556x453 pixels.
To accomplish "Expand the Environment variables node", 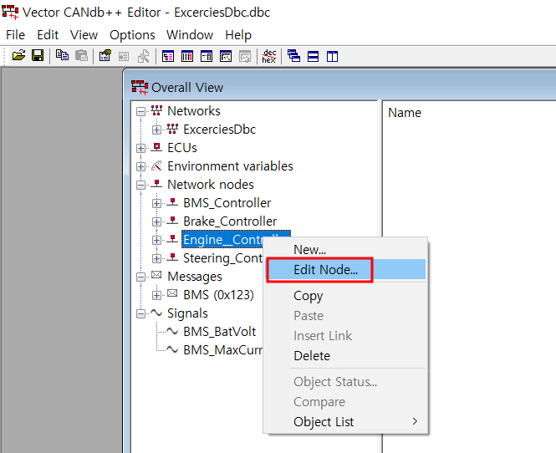I will coord(140,166).
